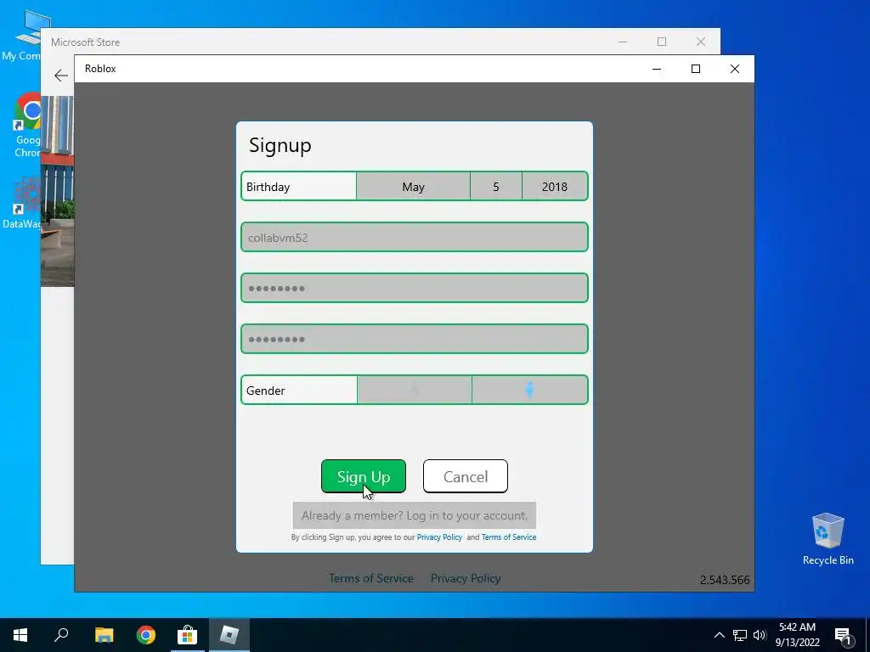This screenshot has width=870, height=652.
Task: Minimize the Roblox window
Action: click(657, 69)
